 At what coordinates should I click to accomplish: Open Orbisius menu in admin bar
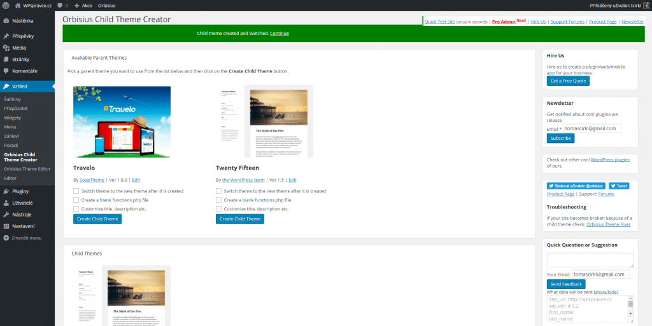point(107,5)
